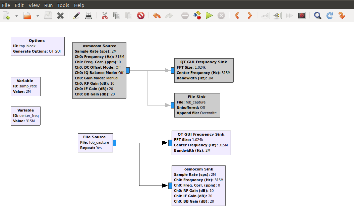Cut the selected block with scissors
This screenshot has width=354, height=213.
(105, 15)
